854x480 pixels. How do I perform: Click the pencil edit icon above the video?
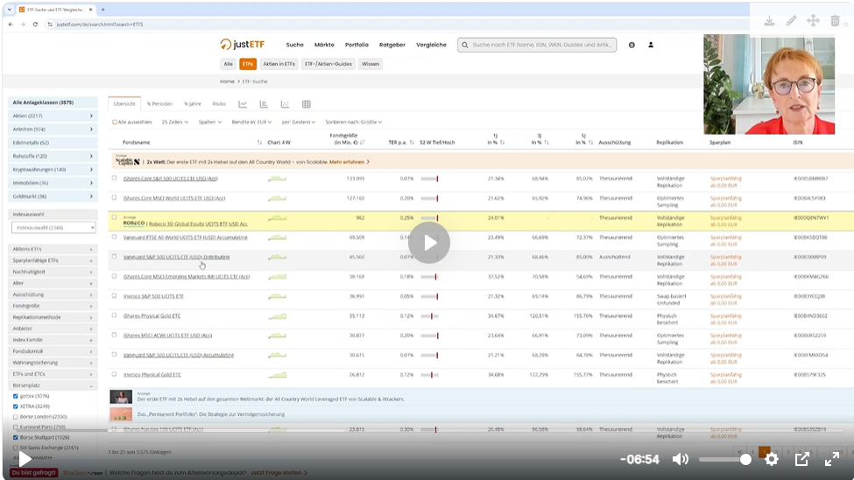(791, 21)
